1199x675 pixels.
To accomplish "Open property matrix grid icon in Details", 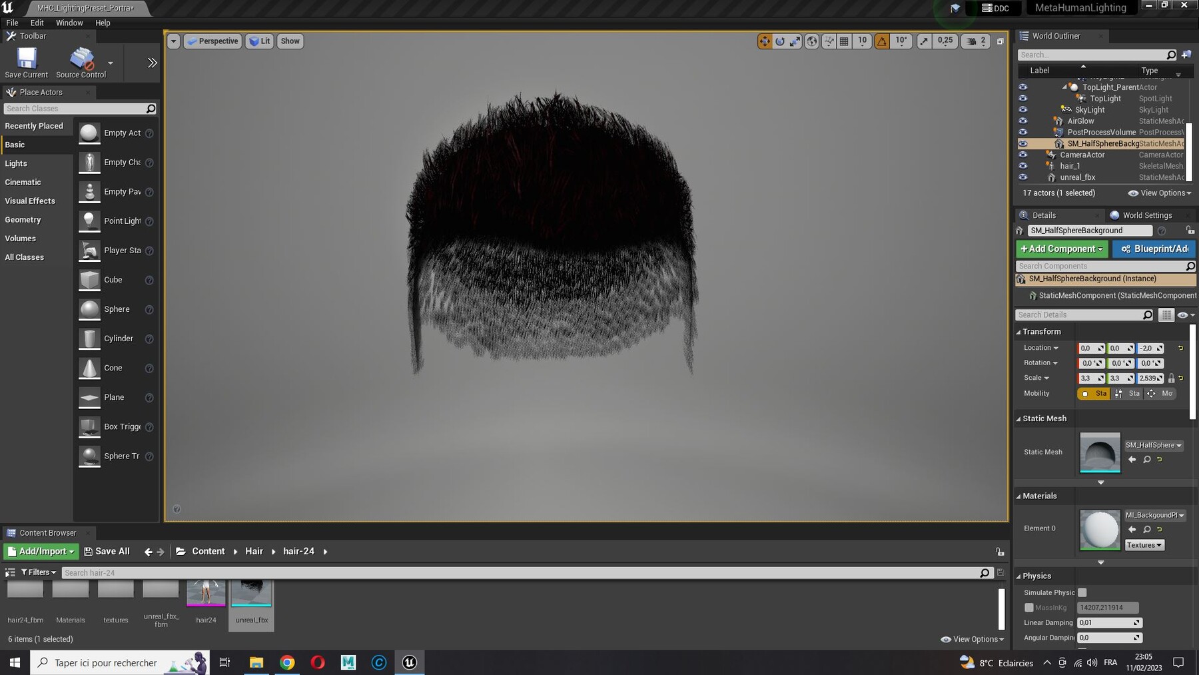I will (x=1166, y=315).
